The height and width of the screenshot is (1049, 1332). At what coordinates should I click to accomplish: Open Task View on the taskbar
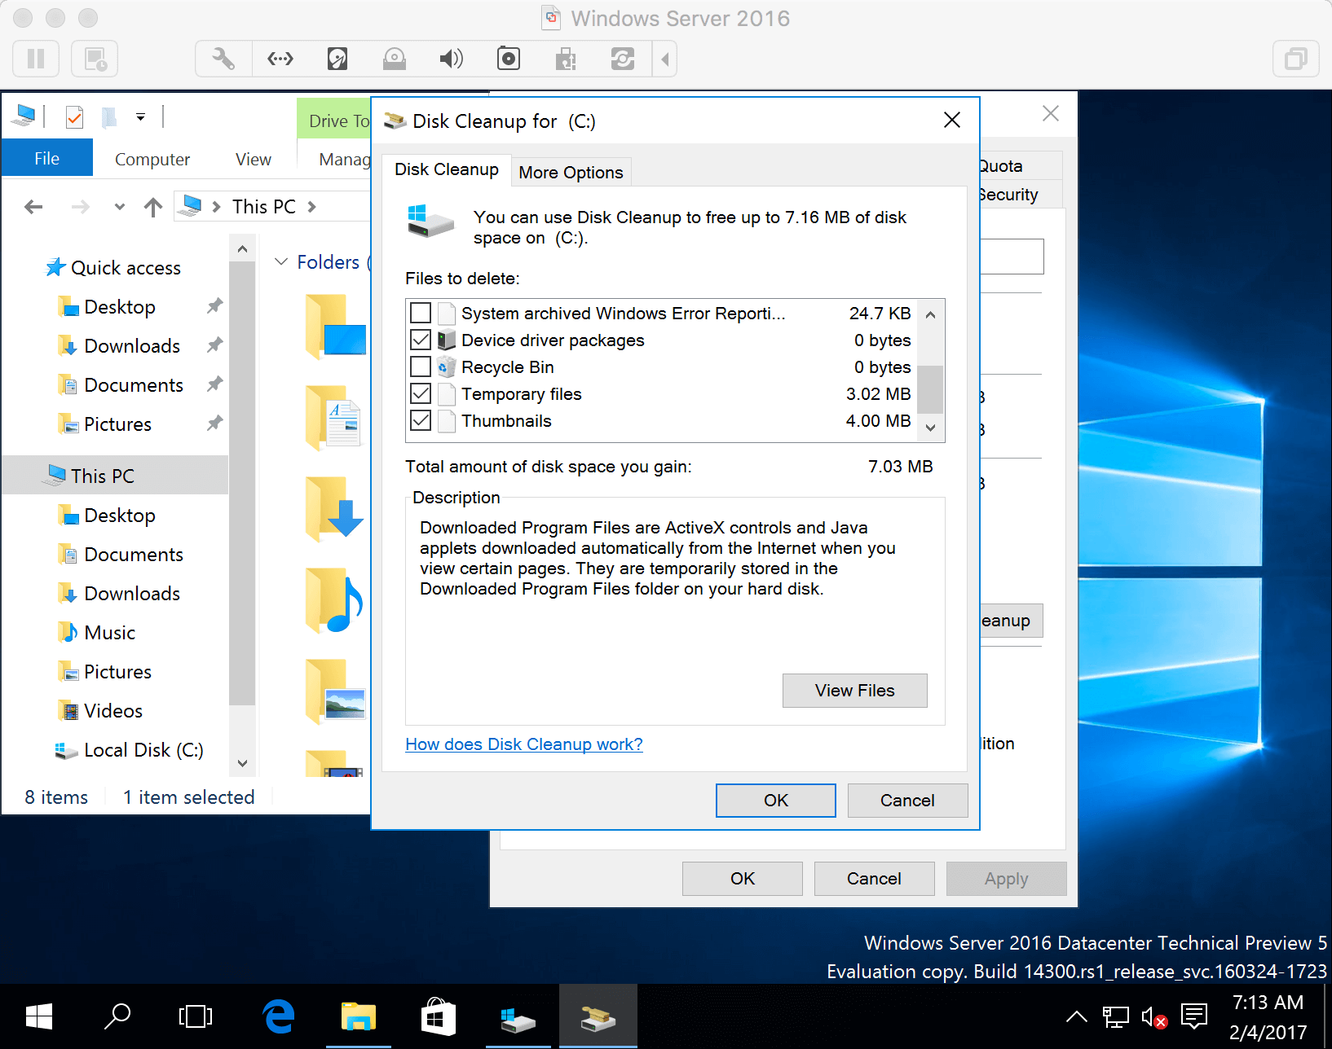[x=196, y=1016]
